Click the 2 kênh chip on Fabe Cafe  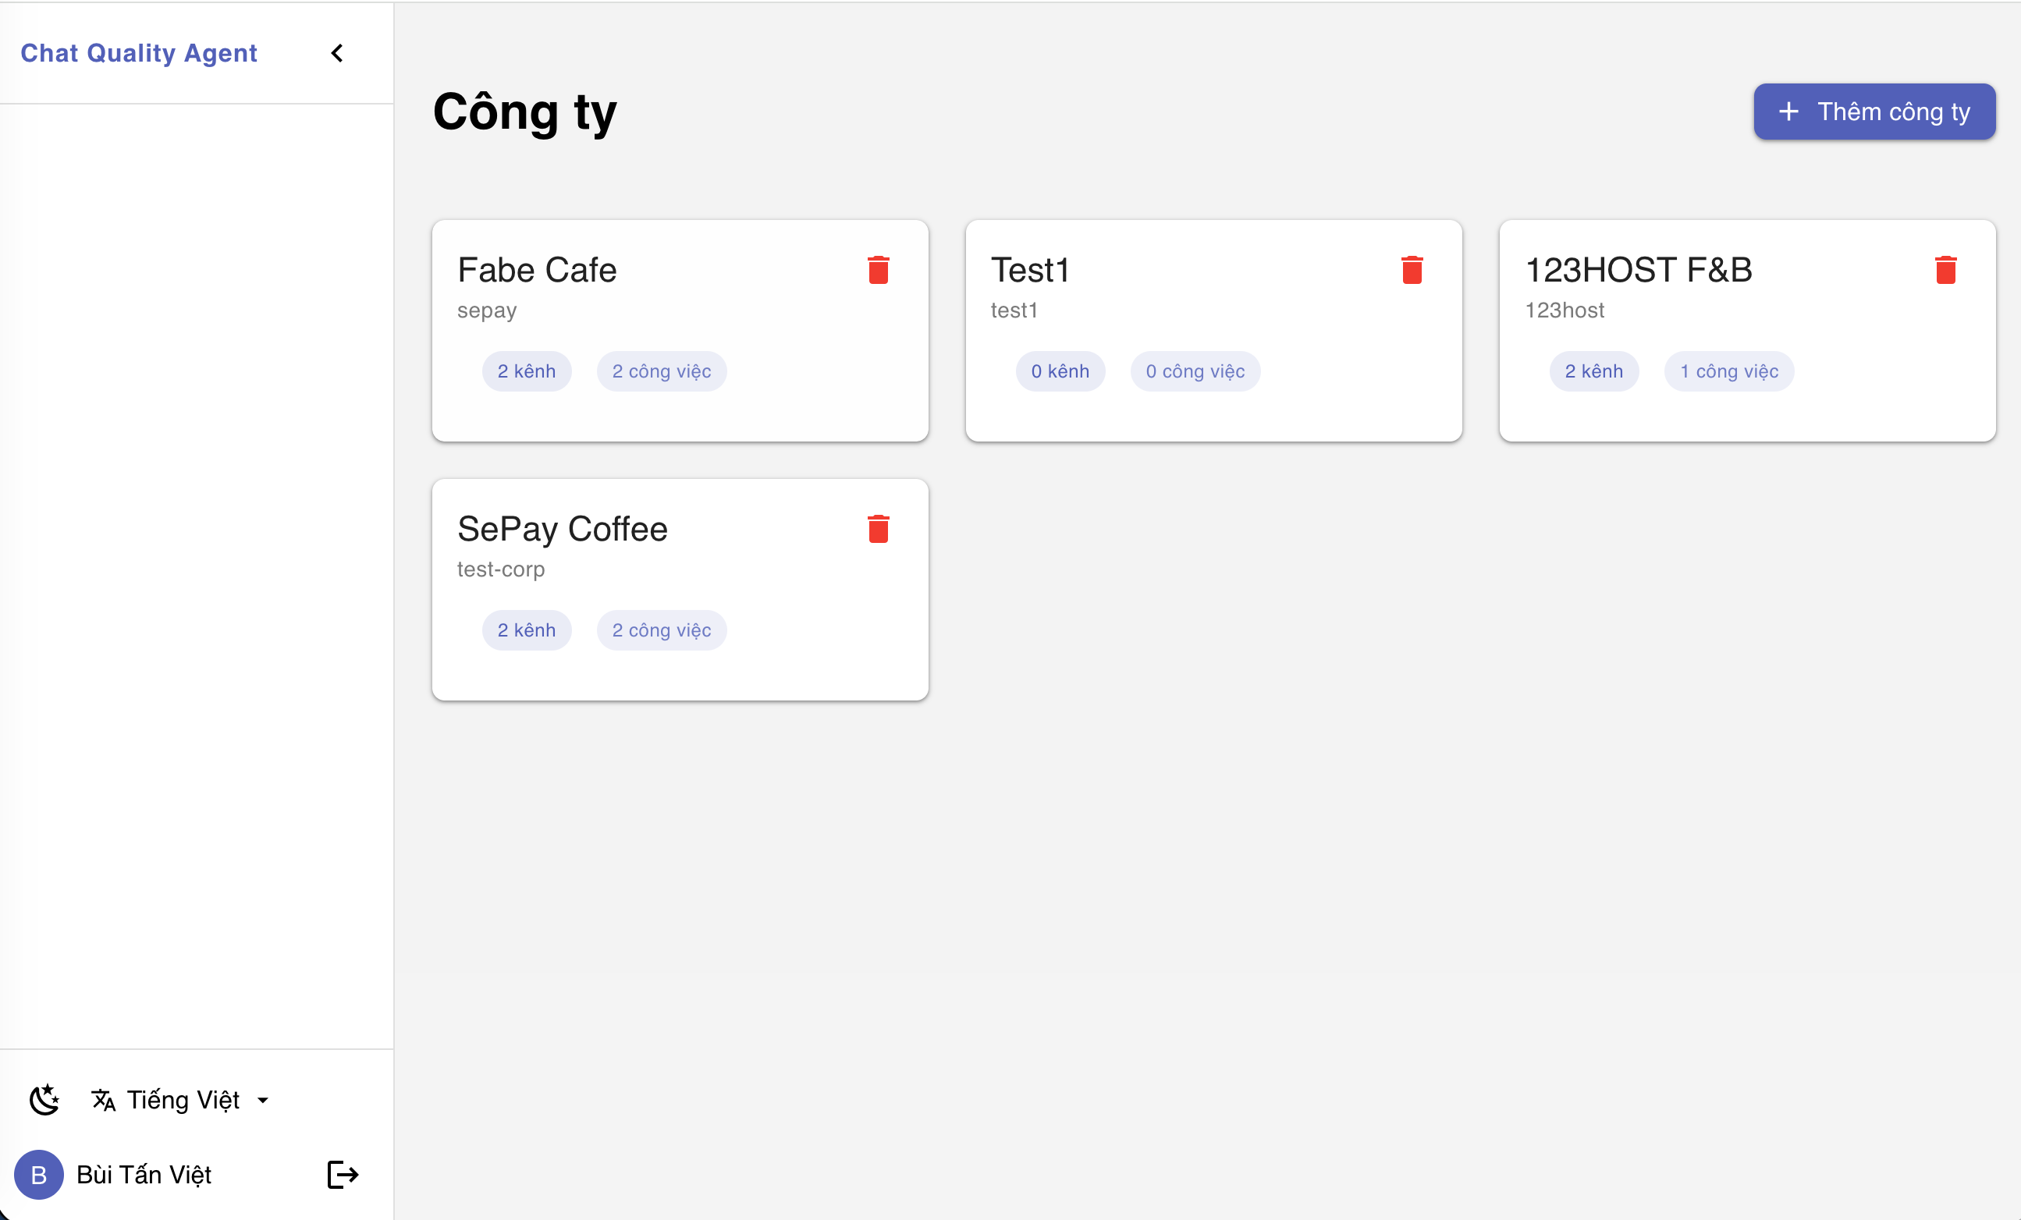pos(527,371)
